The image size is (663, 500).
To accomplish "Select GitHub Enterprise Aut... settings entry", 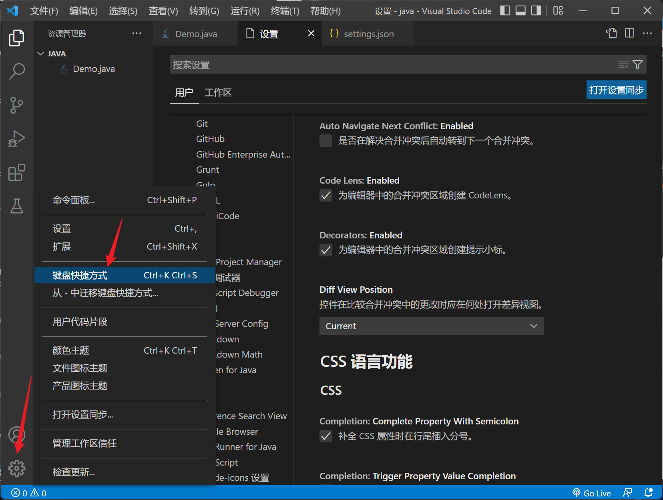I will point(243,154).
